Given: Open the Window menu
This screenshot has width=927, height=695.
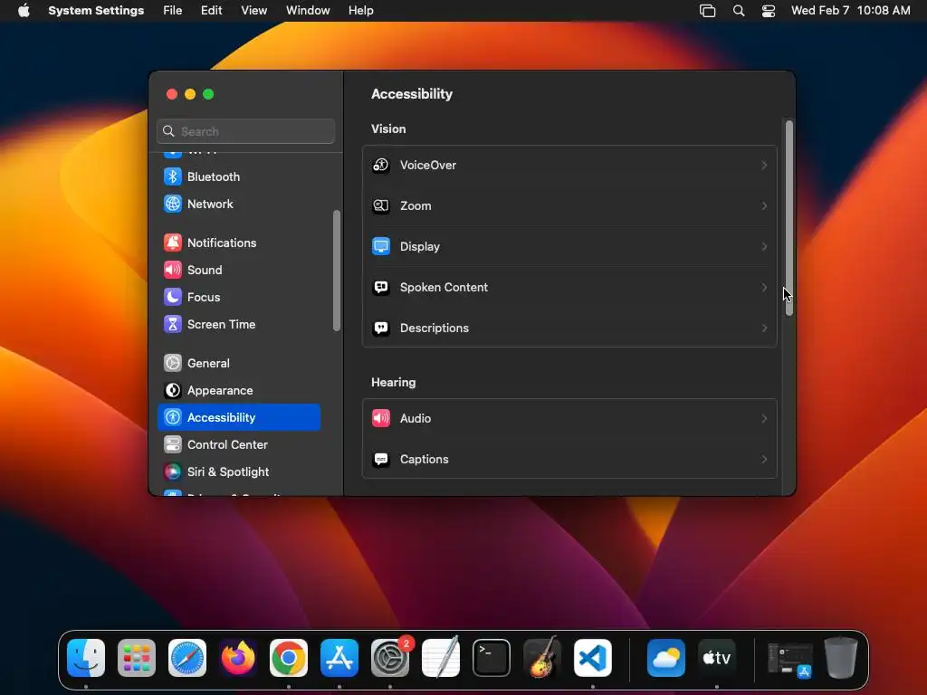Looking at the screenshot, I should tap(308, 11).
